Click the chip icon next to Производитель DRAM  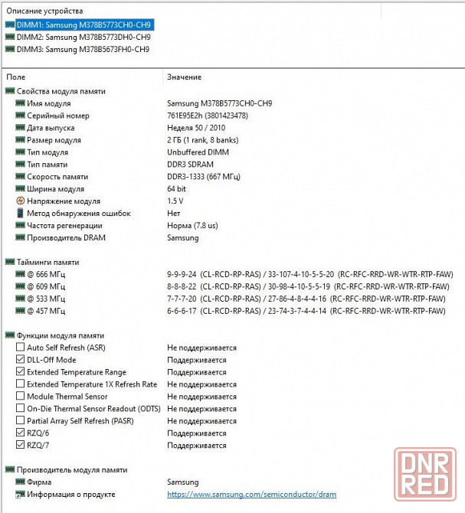click(20, 237)
